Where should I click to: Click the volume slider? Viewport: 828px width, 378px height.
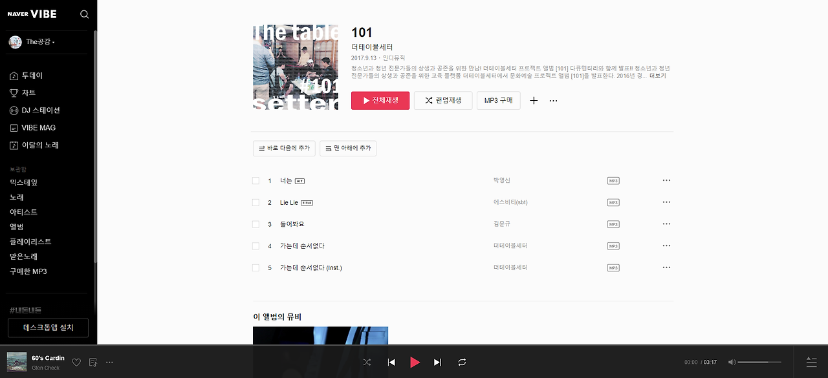pyautogui.click(x=759, y=362)
